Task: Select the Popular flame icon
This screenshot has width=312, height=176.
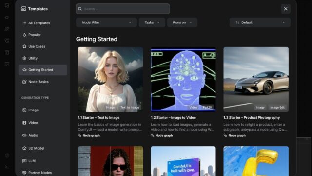Action: (x=24, y=35)
